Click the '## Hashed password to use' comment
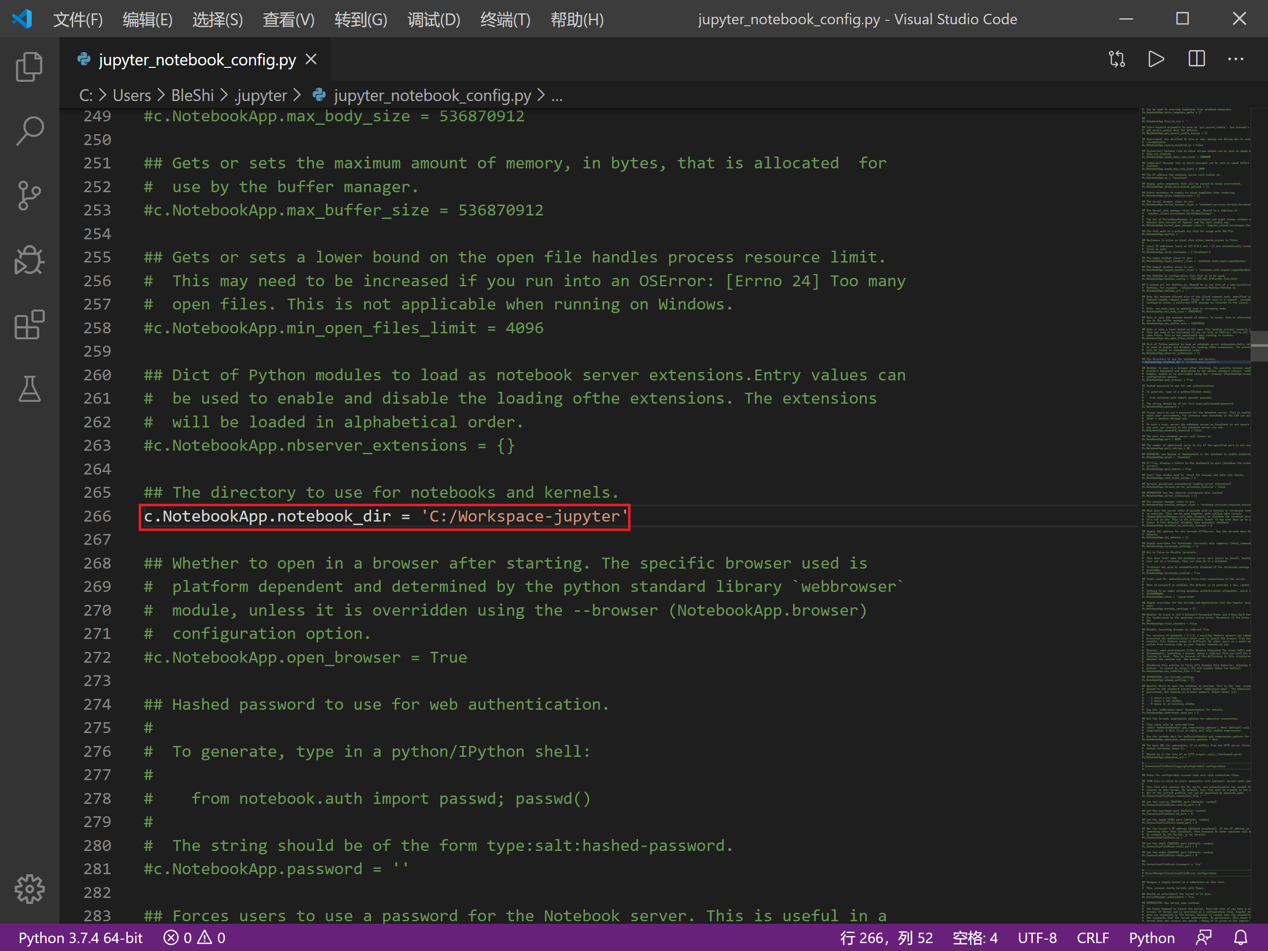 (x=376, y=704)
